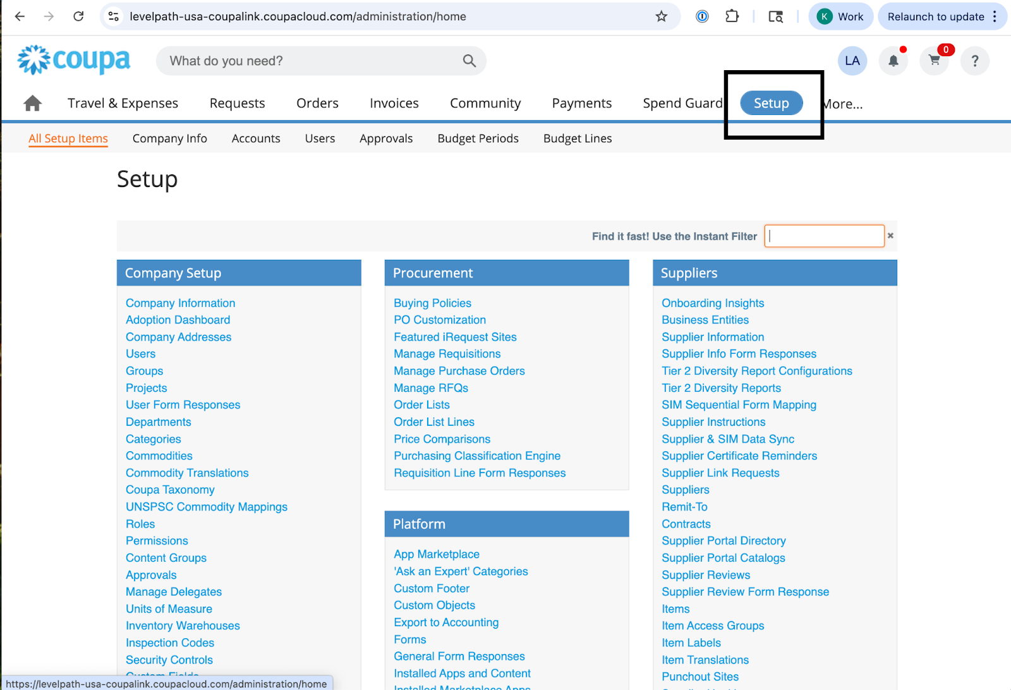Image resolution: width=1011 pixels, height=690 pixels.
Task: Open the shopping cart
Action: click(x=934, y=61)
